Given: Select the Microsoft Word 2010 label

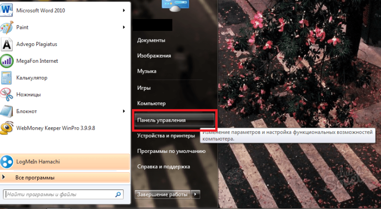Looking at the screenshot, I should (x=40, y=10).
